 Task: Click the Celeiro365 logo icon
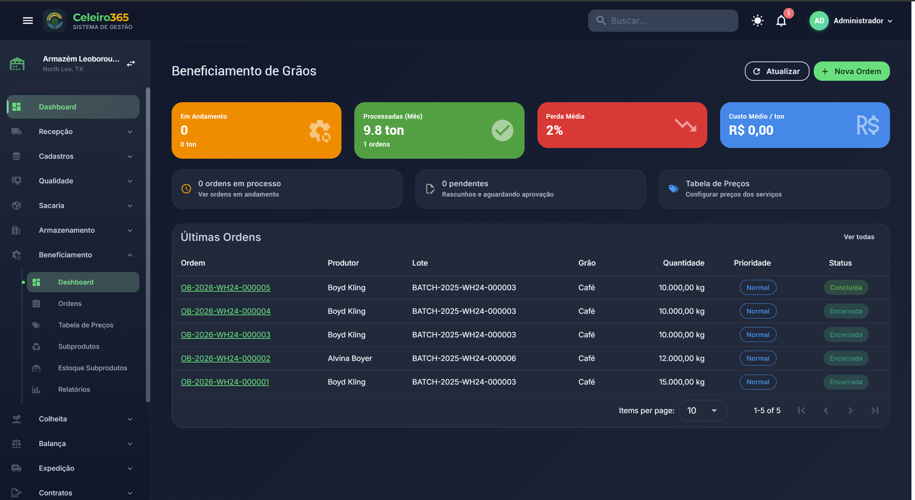(55, 21)
